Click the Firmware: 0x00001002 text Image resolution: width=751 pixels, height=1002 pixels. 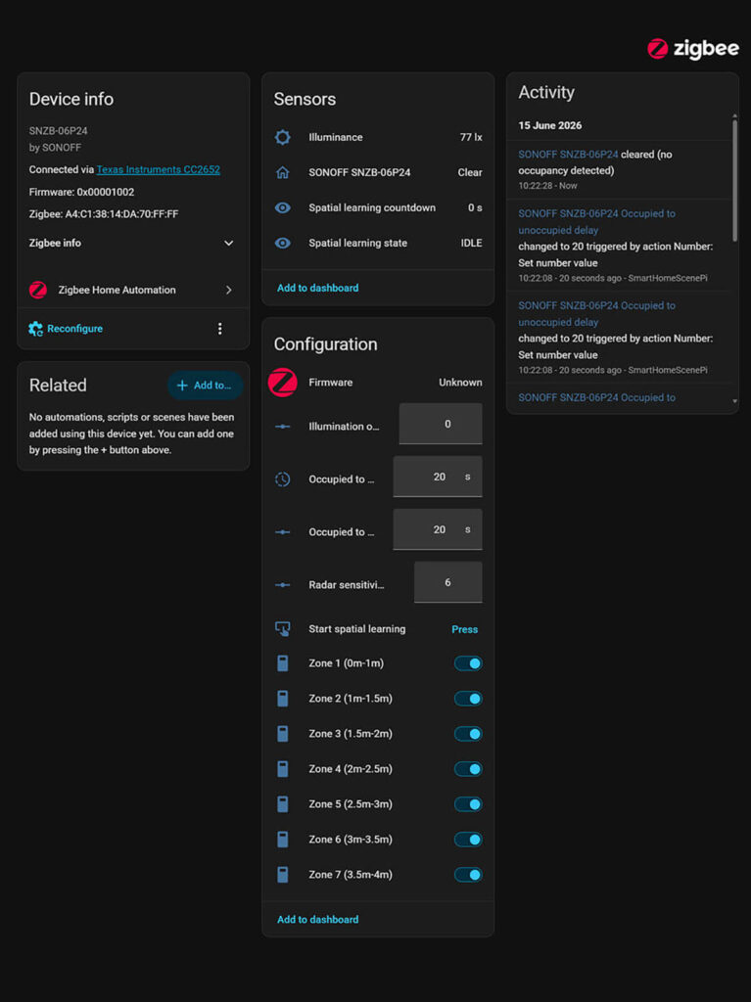pyautogui.click(x=81, y=192)
